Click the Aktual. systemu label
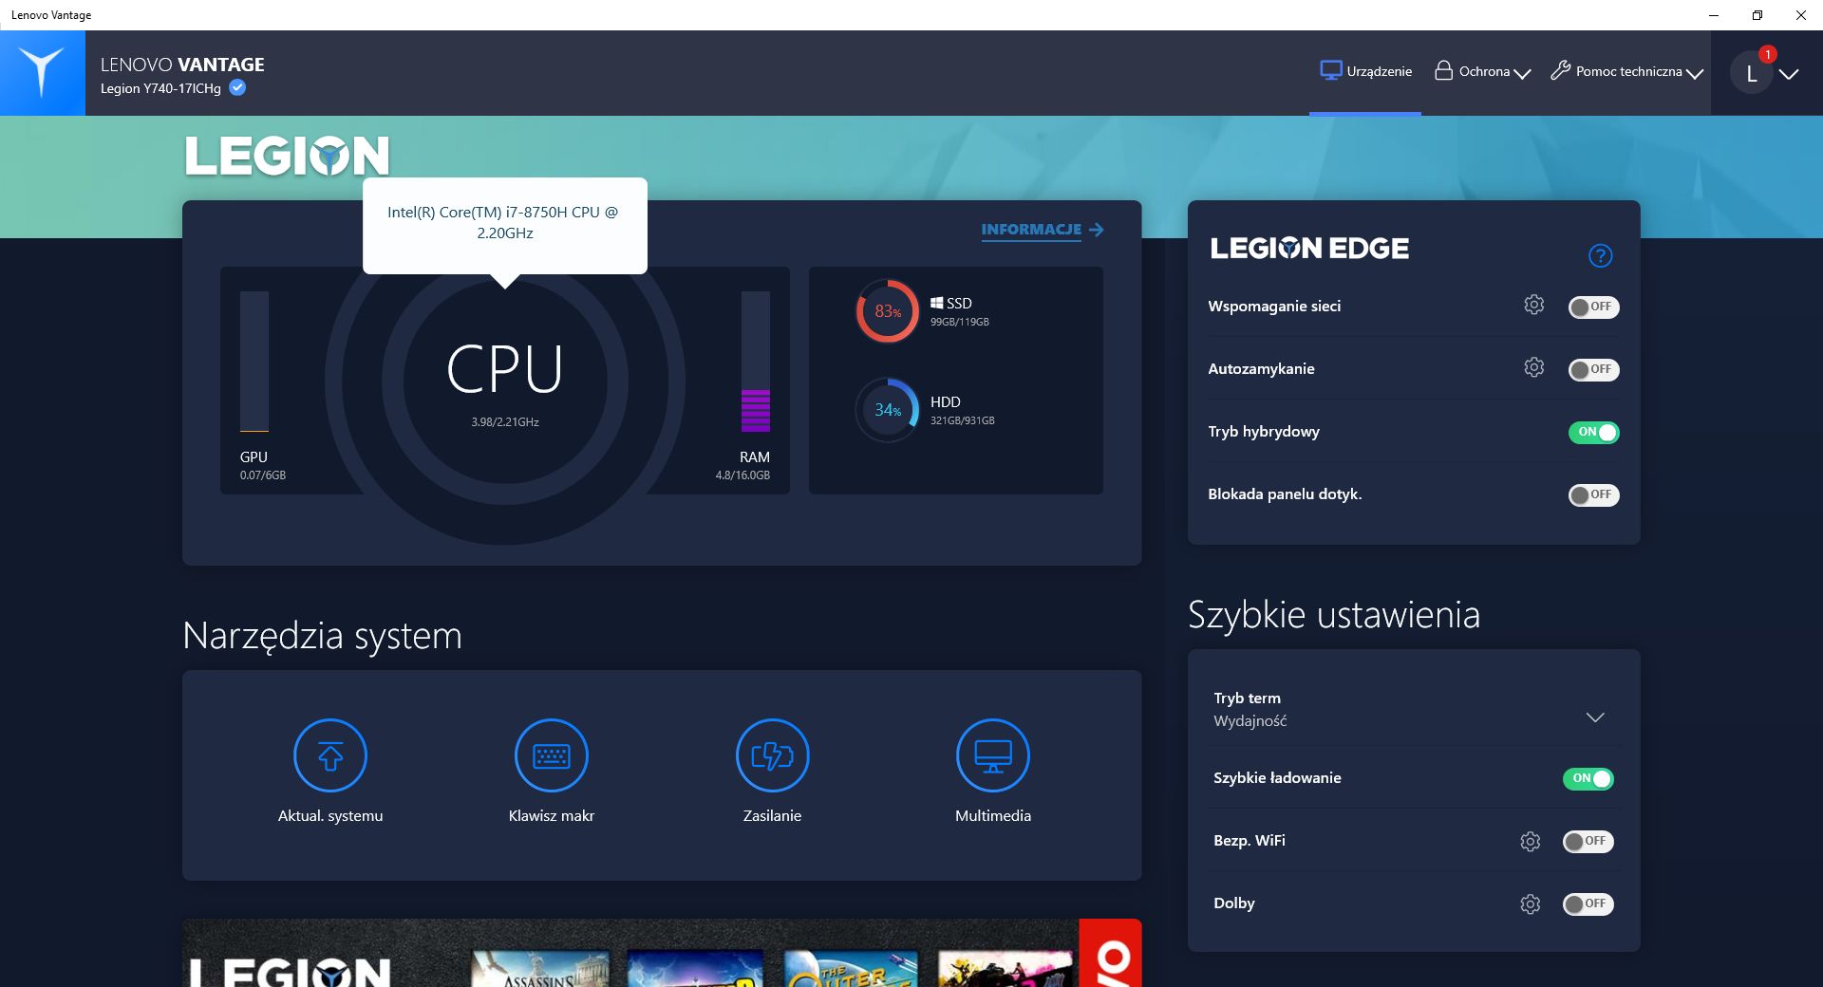The height and width of the screenshot is (987, 1823). coord(330,816)
